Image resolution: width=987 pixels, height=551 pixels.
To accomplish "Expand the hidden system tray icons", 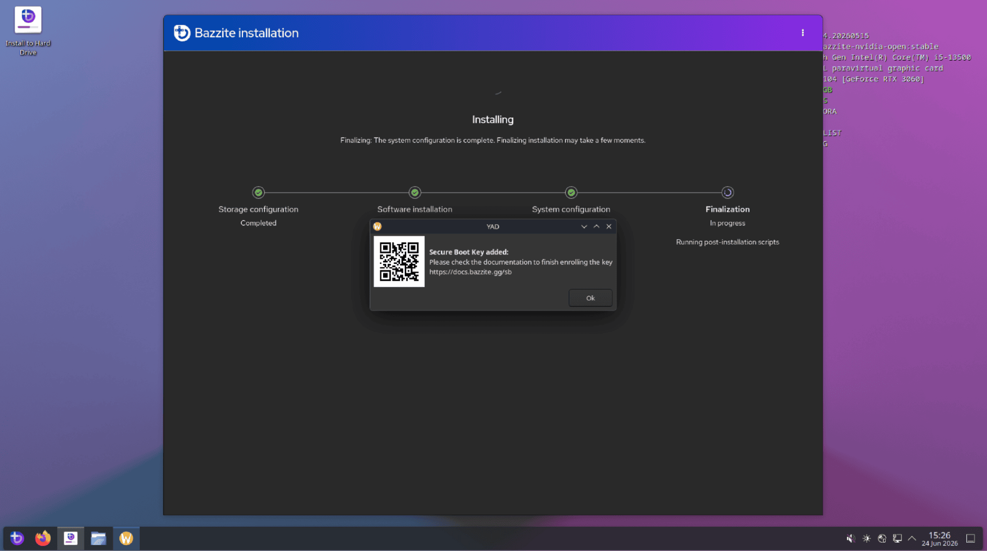I will tap(912, 539).
